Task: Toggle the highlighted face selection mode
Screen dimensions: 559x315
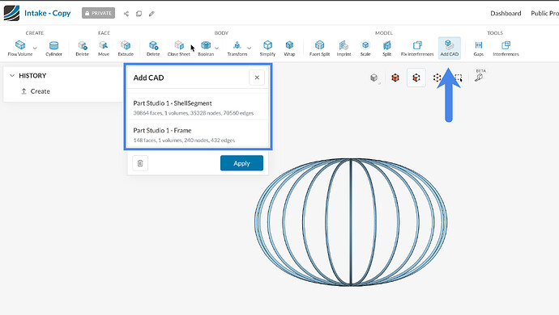Action: (416, 78)
